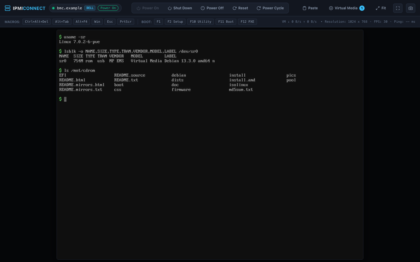
Task: Click README.mirrors.html in the listing
Action: coord(82,85)
